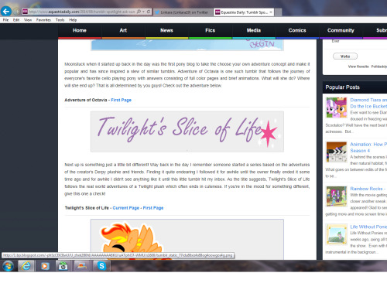Open the Polldaddy link
This screenshot has height=290, width=387.
coord(379,67)
